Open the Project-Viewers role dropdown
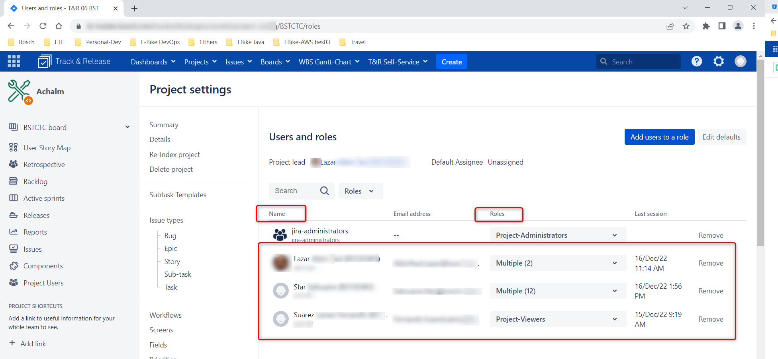 557,319
